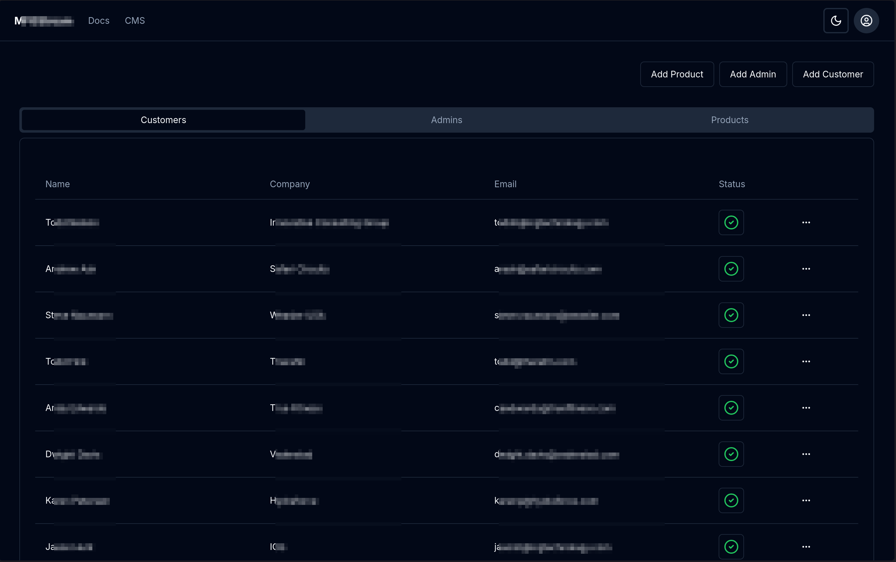Screen dimensions: 896x562
Task: Toggle status check for the 'St' customer row
Action: pyautogui.click(x=731, y=315)
